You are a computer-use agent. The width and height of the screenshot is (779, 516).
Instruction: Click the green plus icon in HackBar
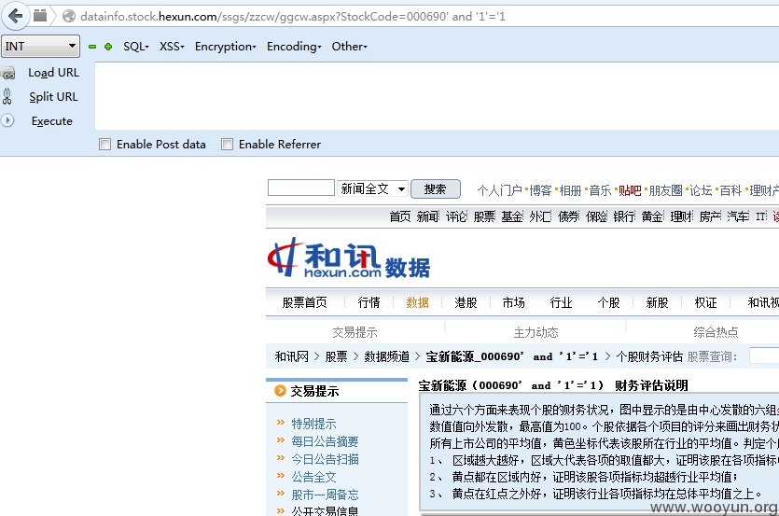click(108, 47)
